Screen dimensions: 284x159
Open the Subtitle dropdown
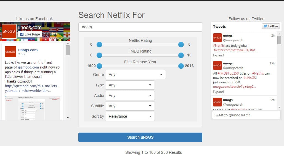pos(130,106)
